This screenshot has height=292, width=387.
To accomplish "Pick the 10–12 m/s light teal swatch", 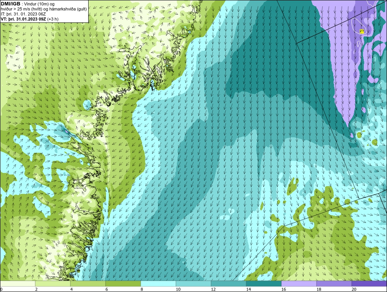I will (193, 283).
